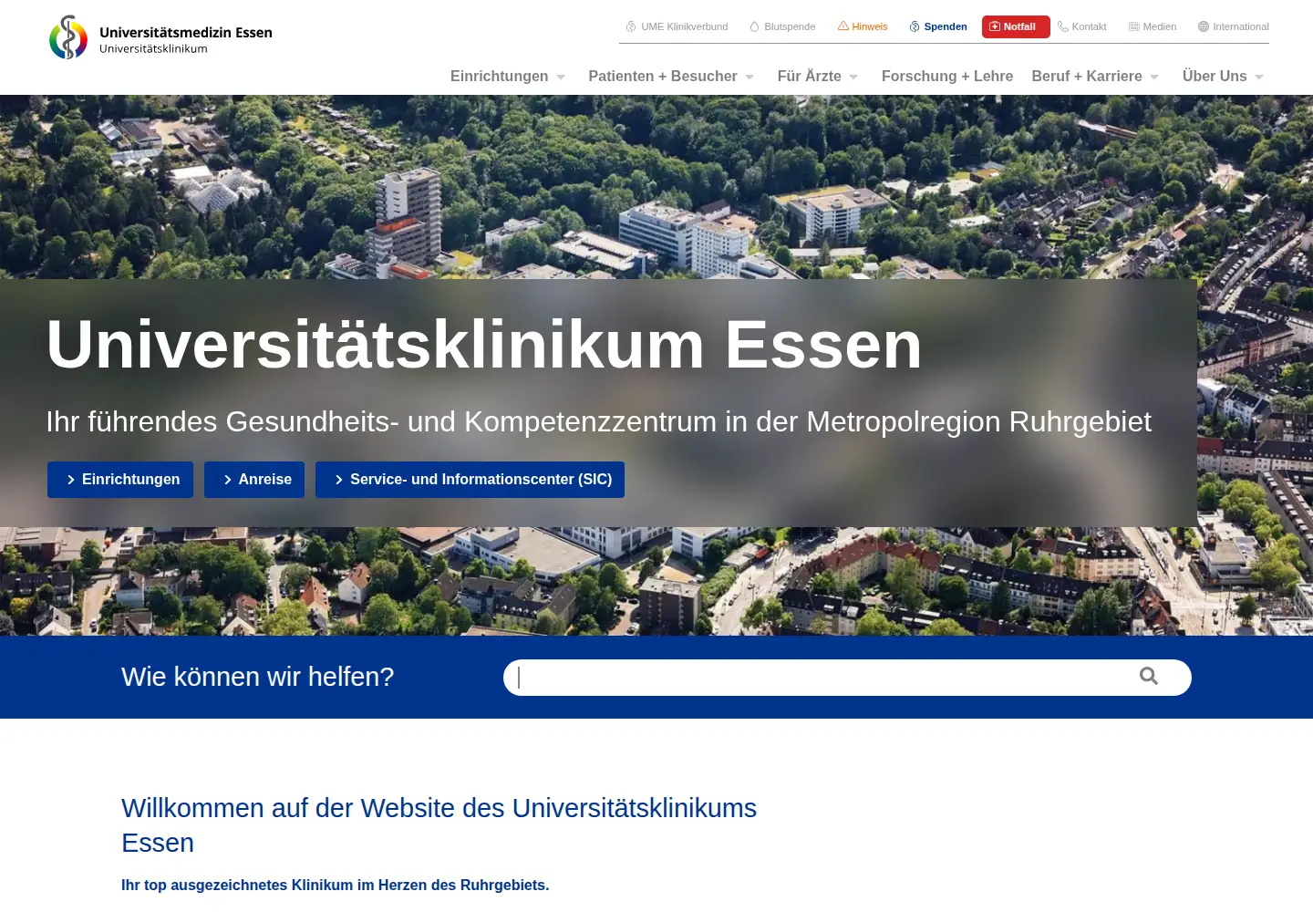Click the UME Klinikverbund icon

click(x=631, y=26)
